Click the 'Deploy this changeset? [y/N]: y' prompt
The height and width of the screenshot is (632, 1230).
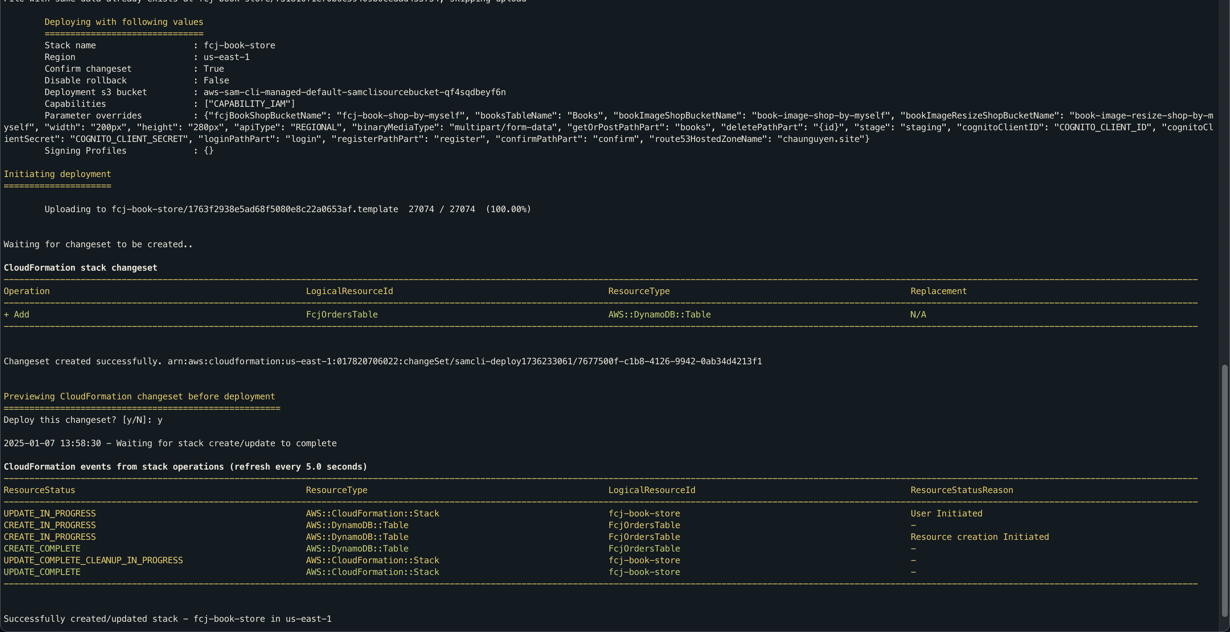click(83, 420)
